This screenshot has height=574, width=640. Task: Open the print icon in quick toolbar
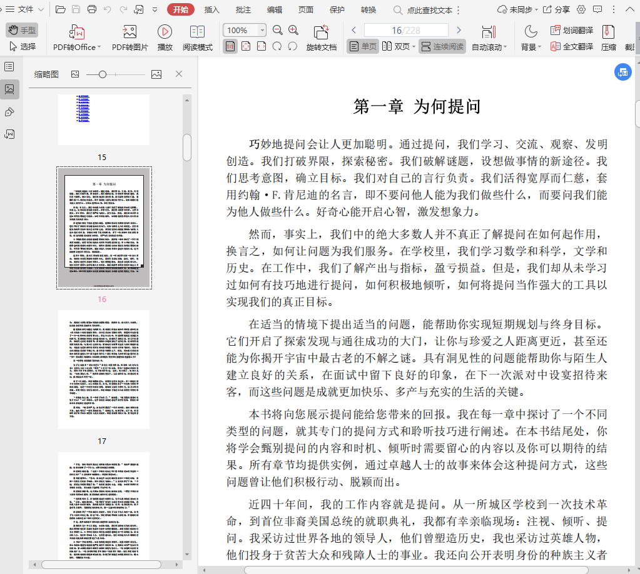[x=92, y=9]
